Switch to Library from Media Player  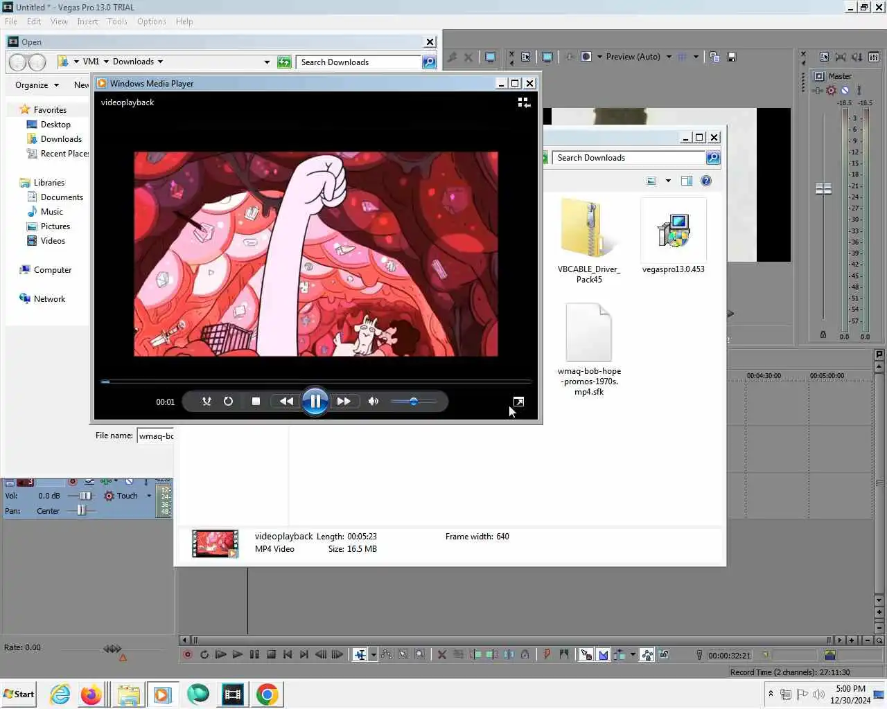coord(524,102)
